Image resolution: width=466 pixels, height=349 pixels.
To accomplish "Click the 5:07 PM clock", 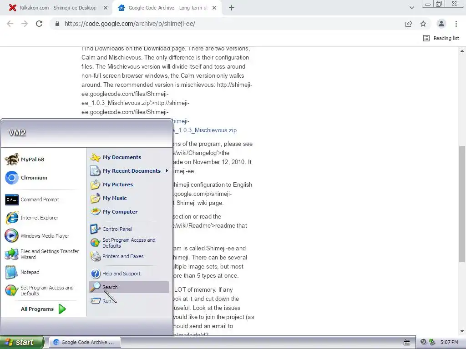I will coord(449,343).
